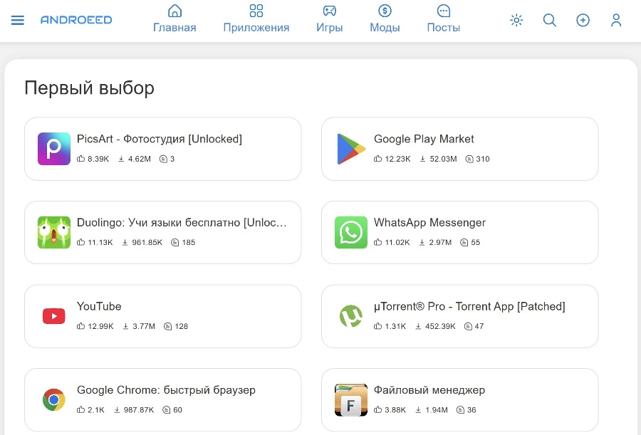Toggle the light/dark theme sun icon

[x=516, y=21]
